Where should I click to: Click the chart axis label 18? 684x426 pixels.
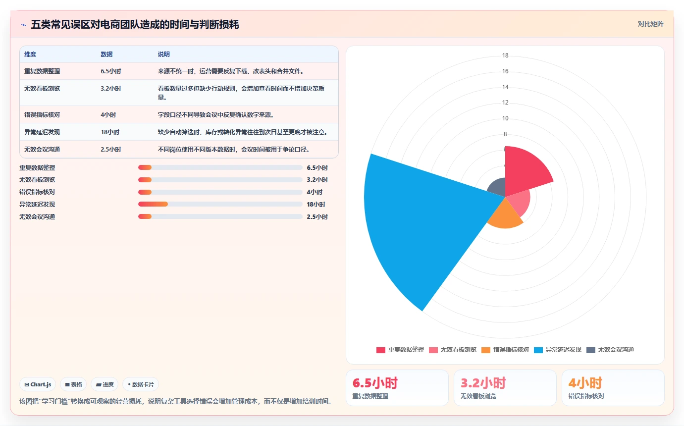click(505, 55)
